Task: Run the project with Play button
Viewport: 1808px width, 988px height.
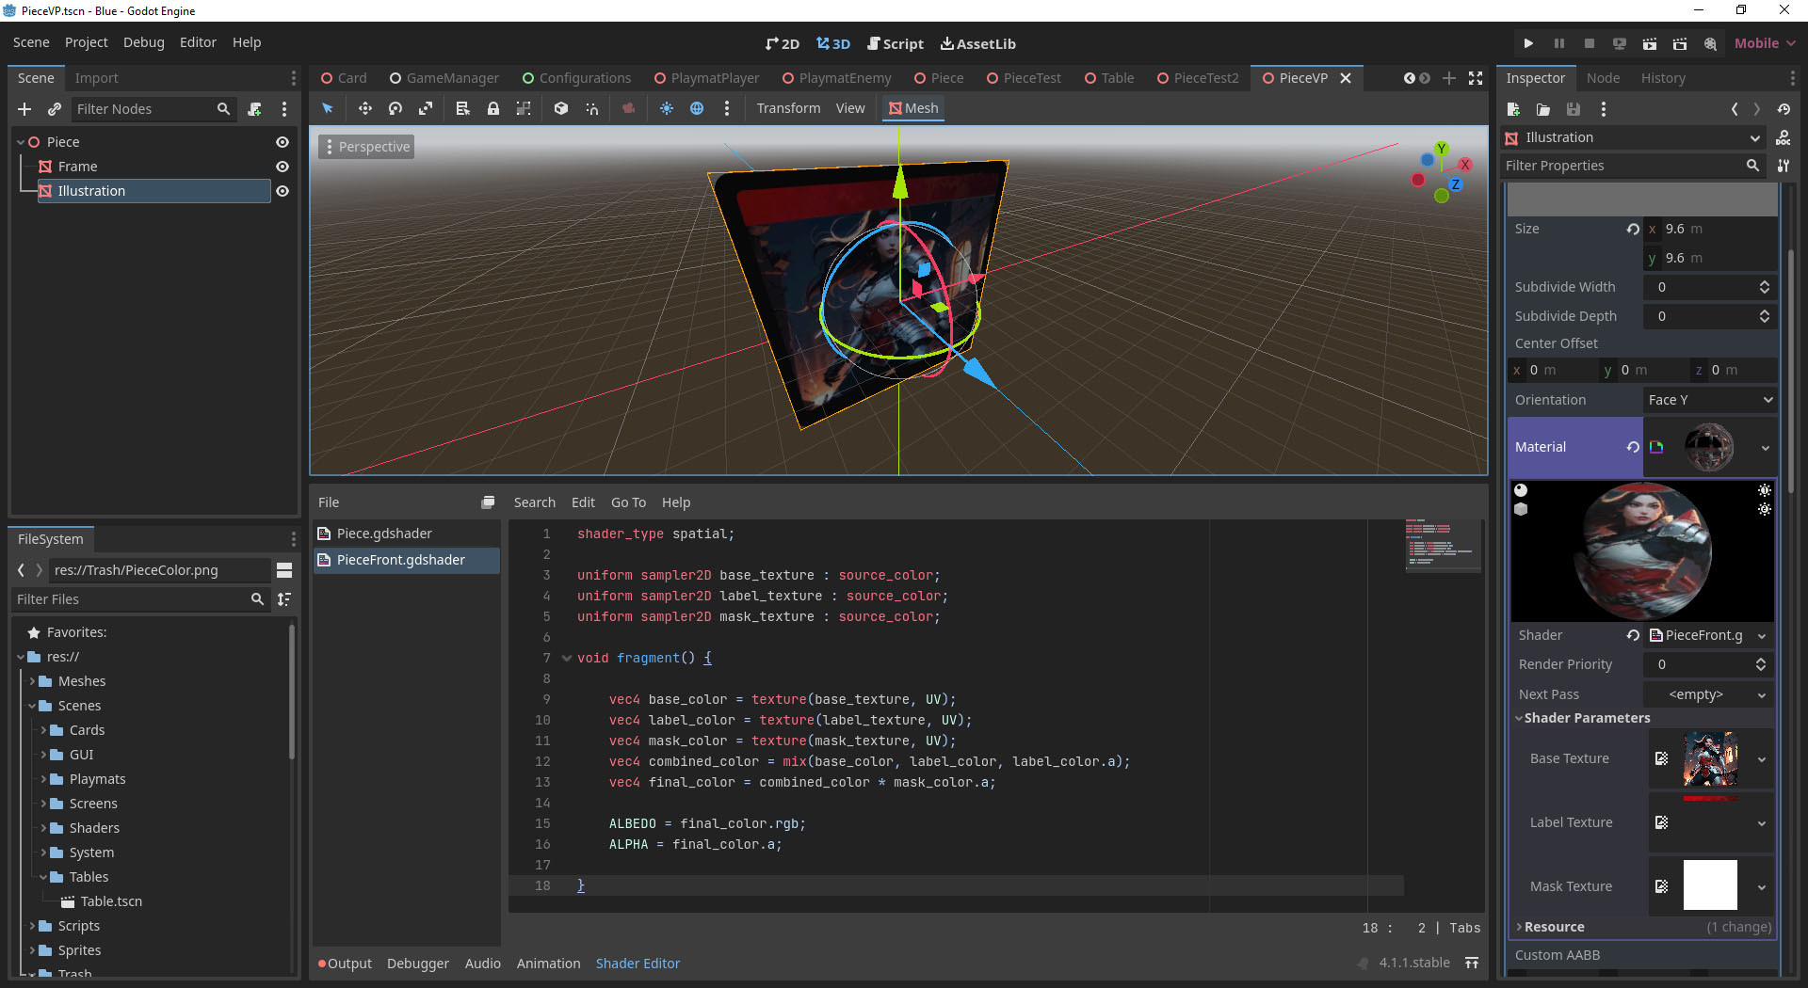Action: point(1528,43)
